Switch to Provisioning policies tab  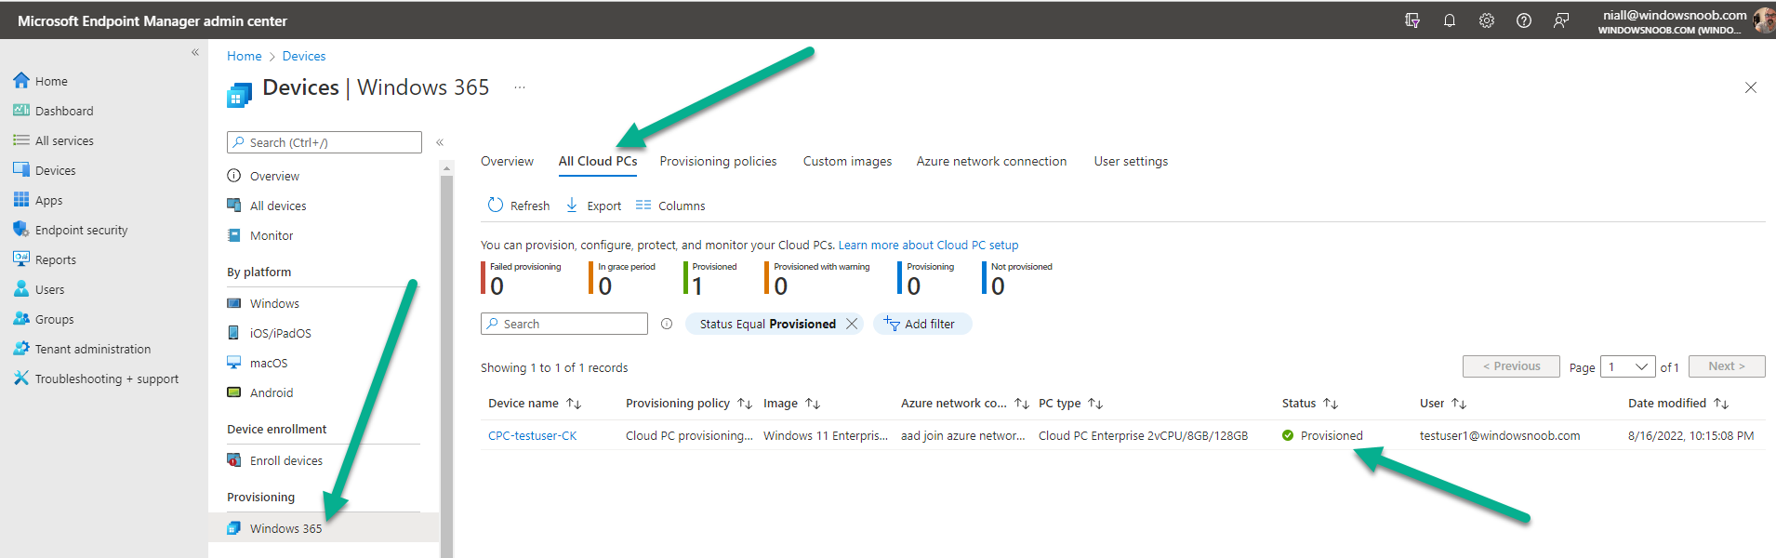point(718,161)
